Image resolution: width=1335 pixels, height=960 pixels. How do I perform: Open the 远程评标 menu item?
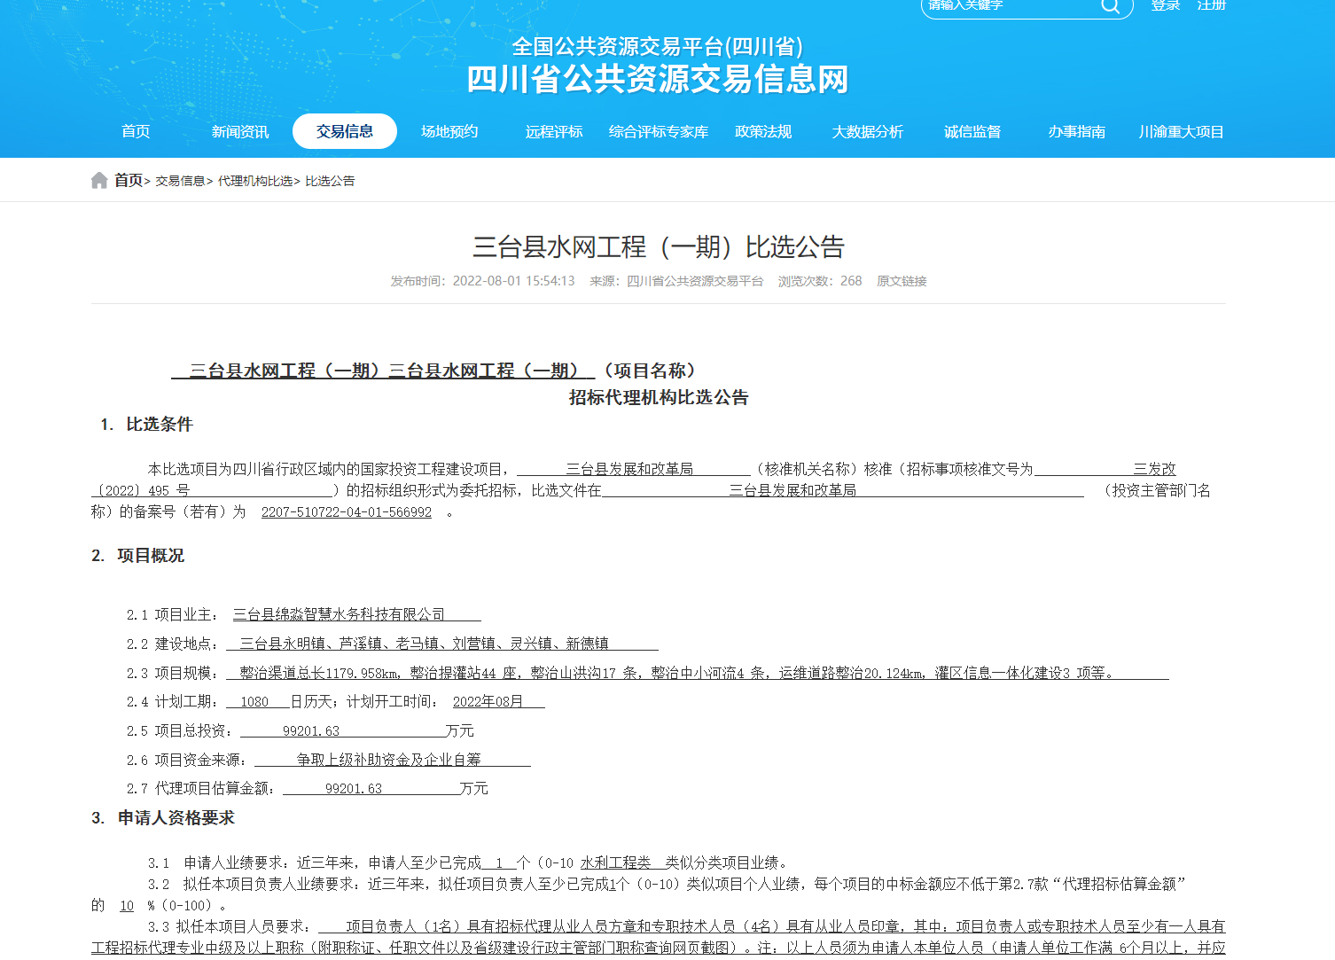[554, 131]
